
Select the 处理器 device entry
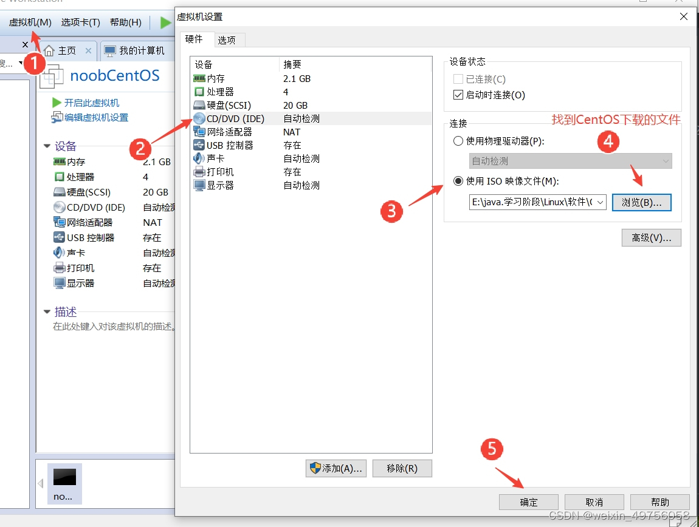[217, 92]
